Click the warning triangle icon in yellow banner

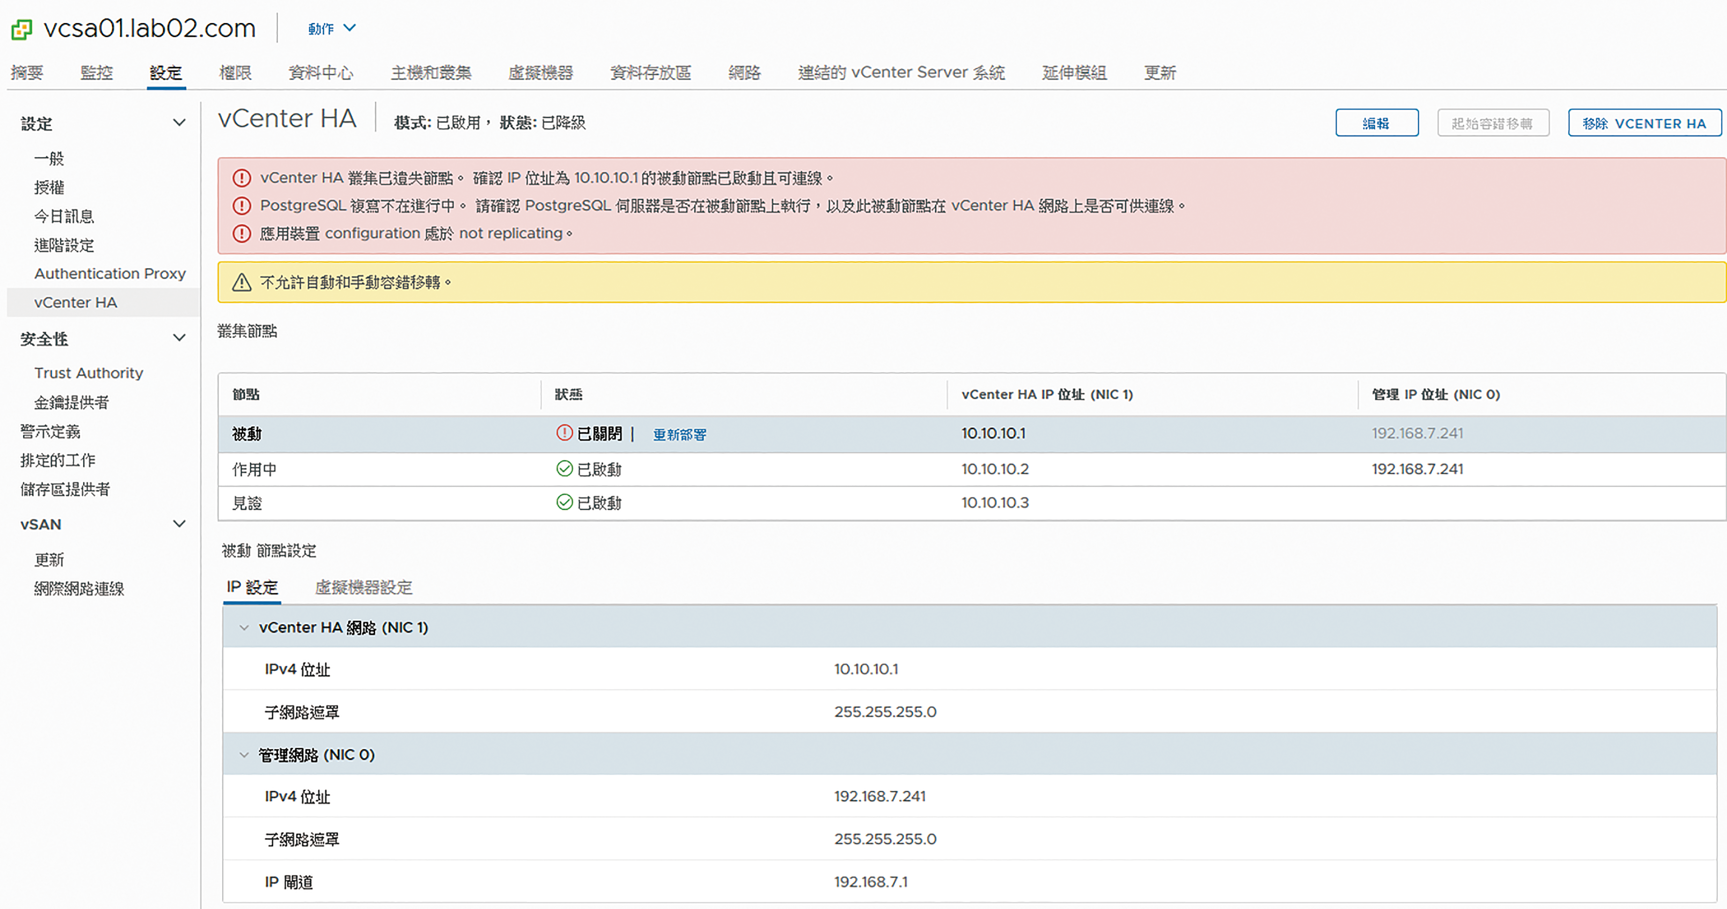(x=241, y=282)
